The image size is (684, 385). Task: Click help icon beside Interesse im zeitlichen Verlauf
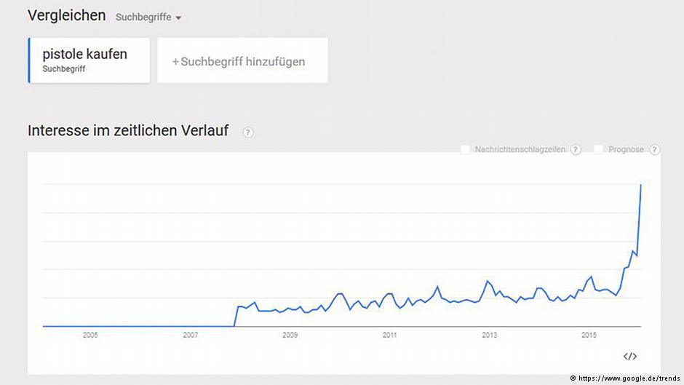pyautogui.click(x=248, y=132)
